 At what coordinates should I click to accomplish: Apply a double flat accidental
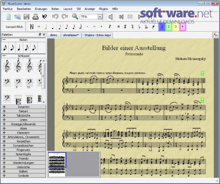click(146, 26)
